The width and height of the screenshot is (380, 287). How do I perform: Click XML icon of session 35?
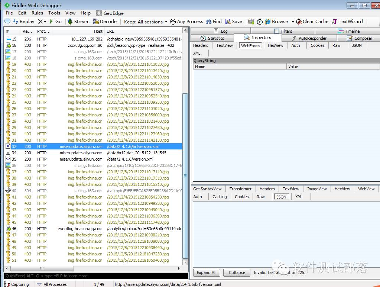pos(8,159)
